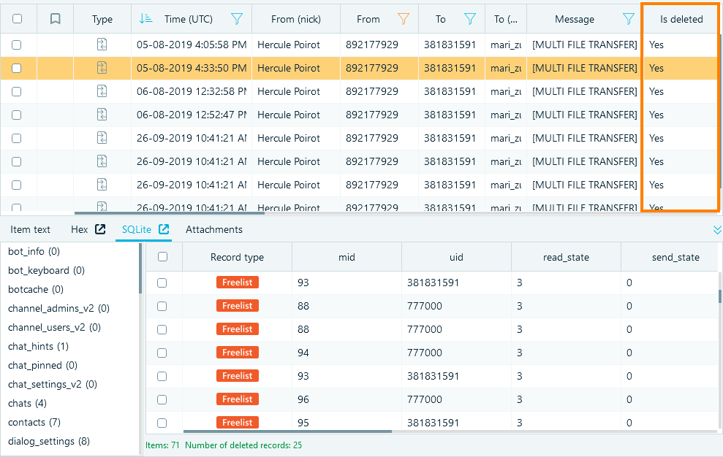This screenshot has width=723, height=457.
Task: Click the type icon in the 12:52:47 row
Action: click(x=102, y=115)
